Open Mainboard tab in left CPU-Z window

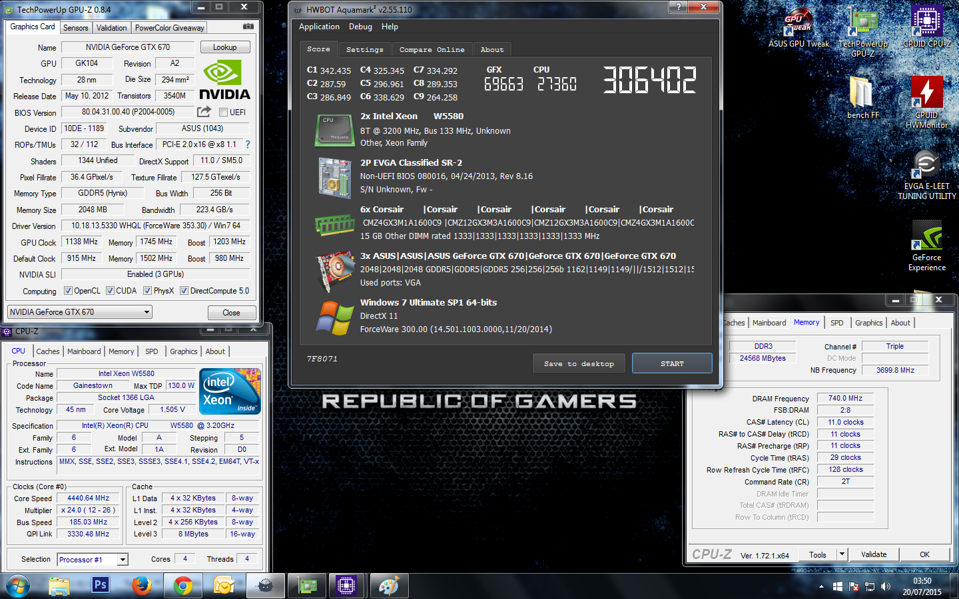(84, 351)
